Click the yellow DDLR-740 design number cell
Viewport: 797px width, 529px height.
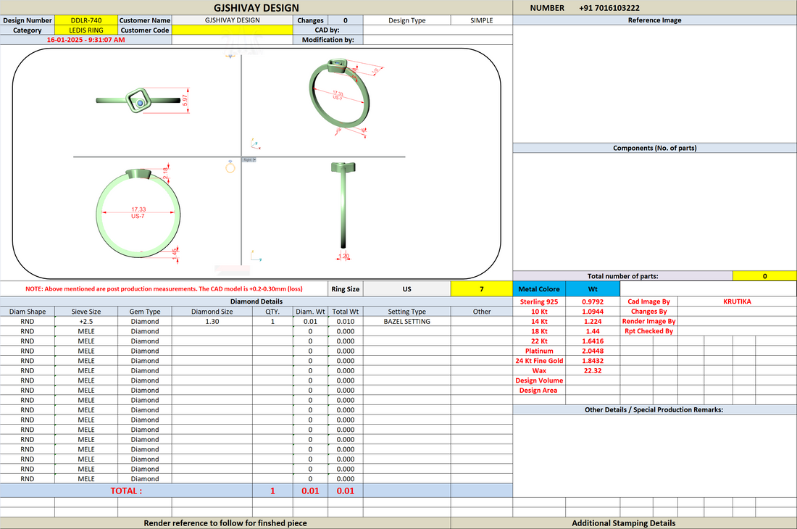(86, 20)
